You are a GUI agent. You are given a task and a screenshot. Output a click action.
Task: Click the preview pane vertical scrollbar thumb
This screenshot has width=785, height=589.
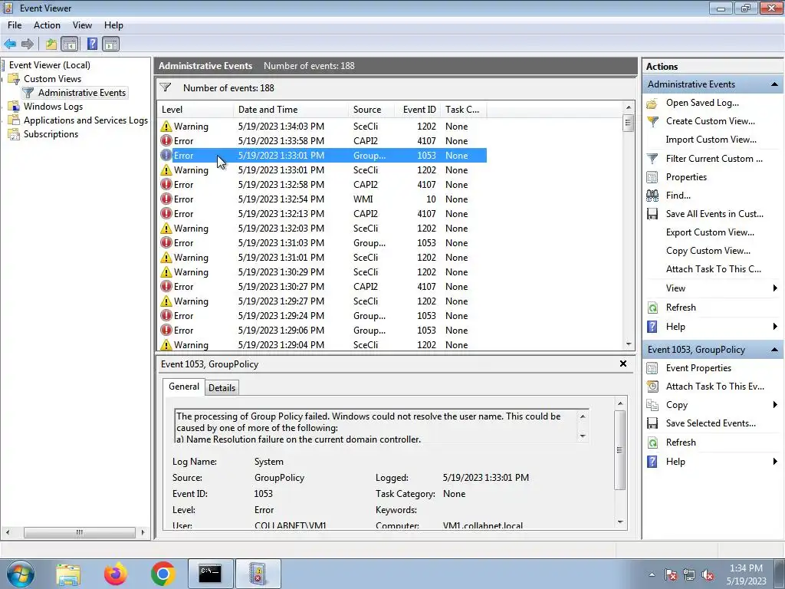pyautogui.click(x=619, y=451)
